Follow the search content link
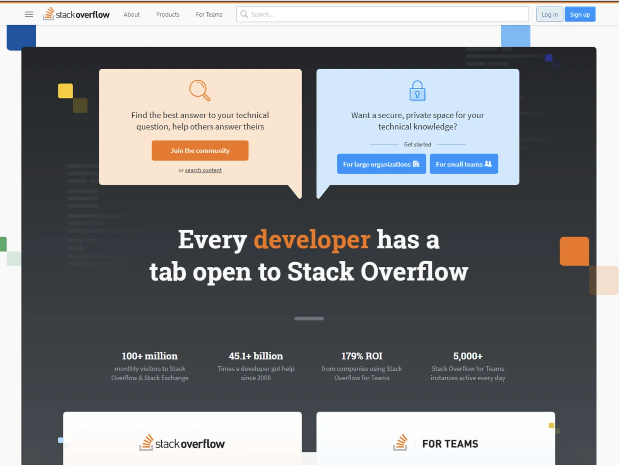 click(203, 170)
